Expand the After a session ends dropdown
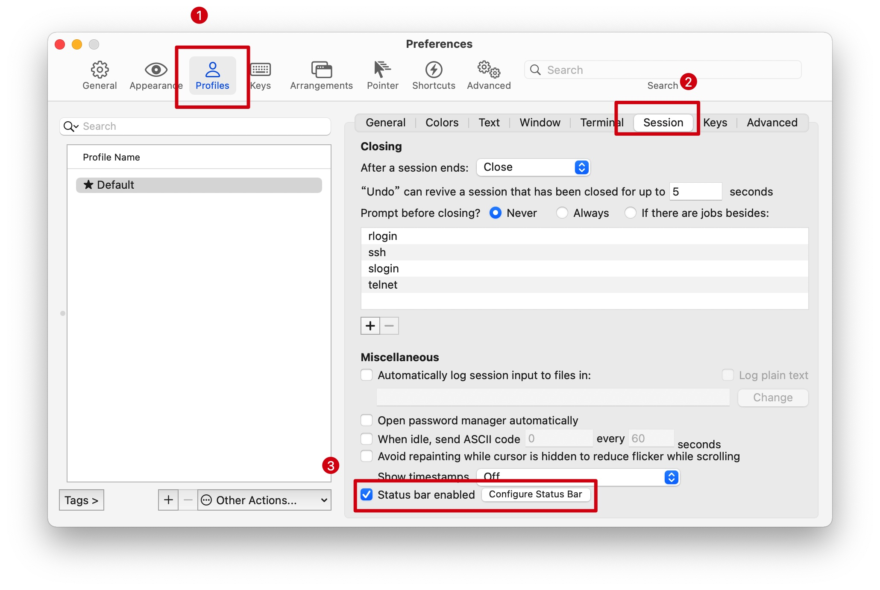 click(x=533, y=167)
